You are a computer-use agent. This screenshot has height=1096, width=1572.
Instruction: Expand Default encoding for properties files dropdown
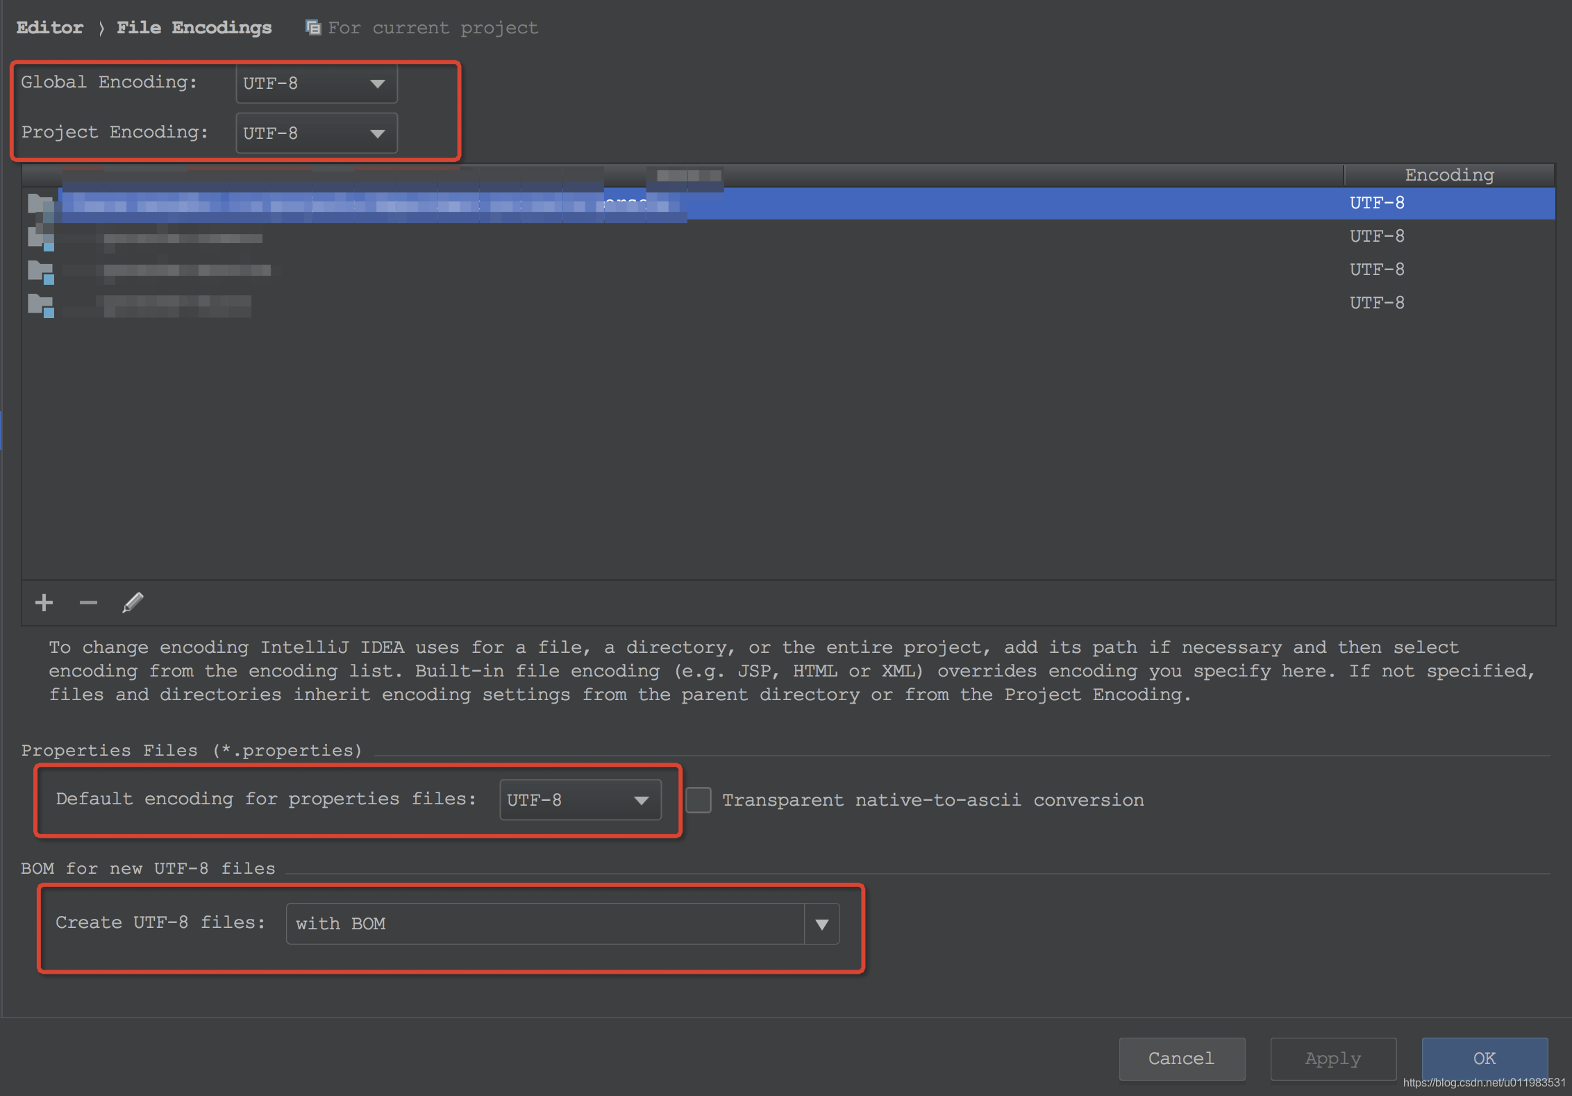pyautogui.click(x=640, y=799)
